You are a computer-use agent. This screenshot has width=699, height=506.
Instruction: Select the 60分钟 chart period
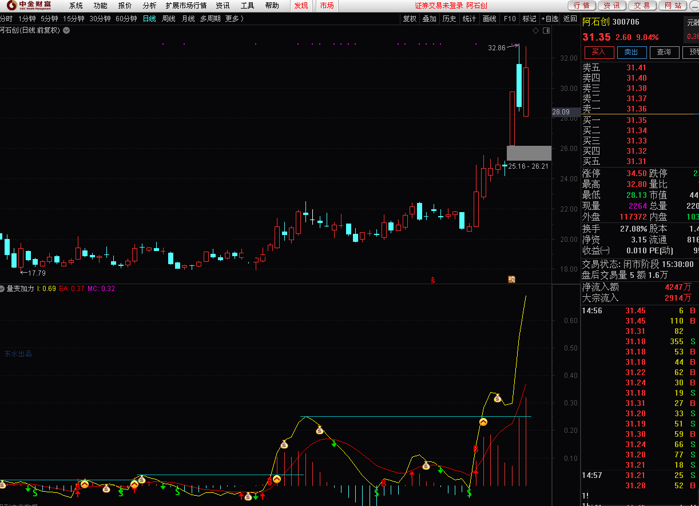[x=126, y=18]
